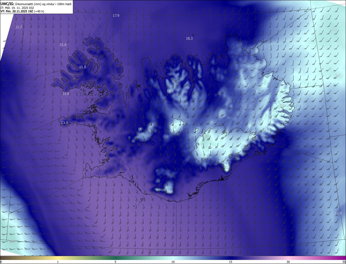Click the title line "UWC/IG: Úrkomumætti (mm) og vindur i 100m hæð"
Screen dimensions: 346x264
coord(36,4)
